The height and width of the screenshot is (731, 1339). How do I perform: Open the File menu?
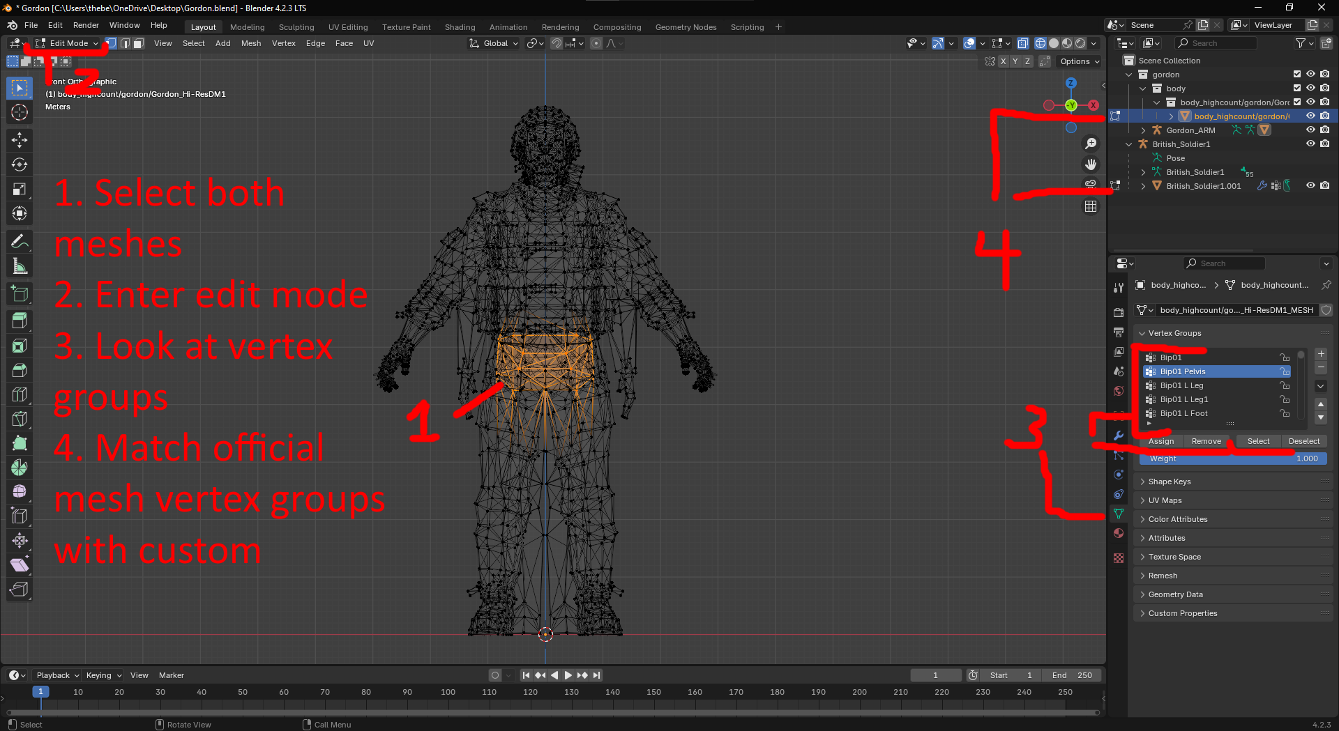(31, 25)
